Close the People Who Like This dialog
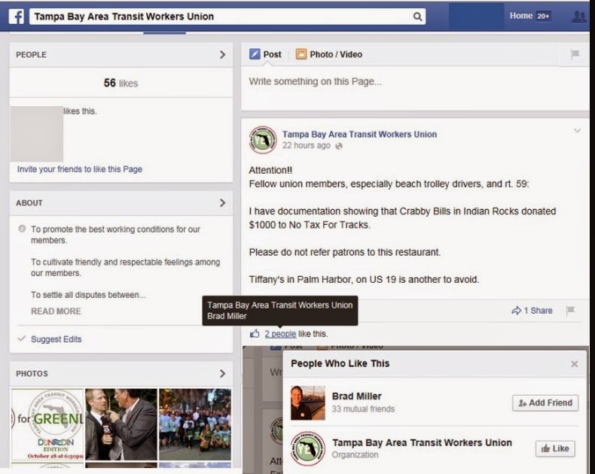The image size is (595, 474). tap(574, 364)
